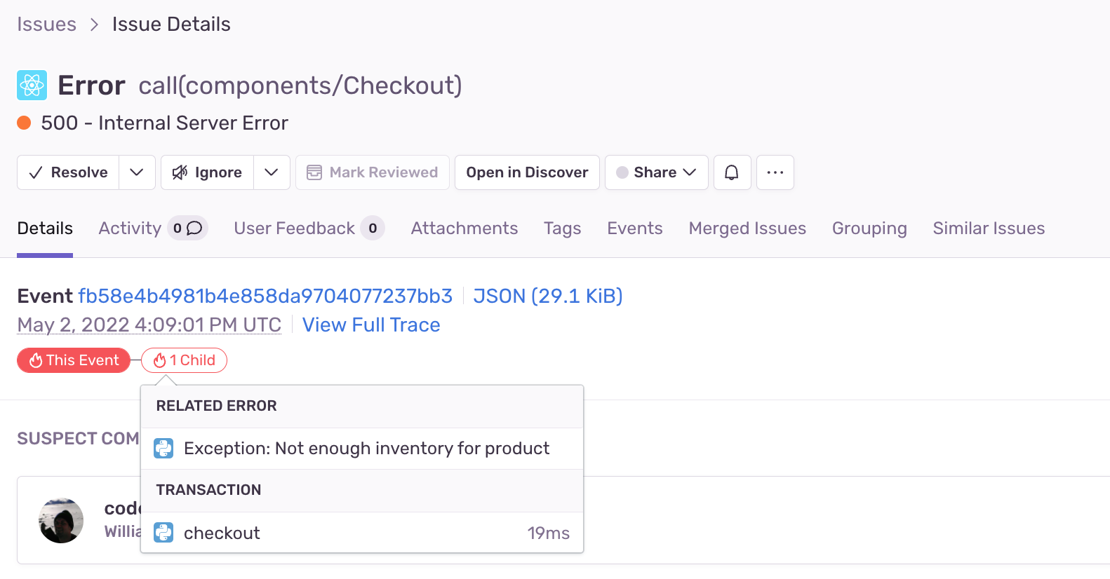Open the View Full Trace link
This screenshot has height=579, width=1110.
click(x=371, y=325)
